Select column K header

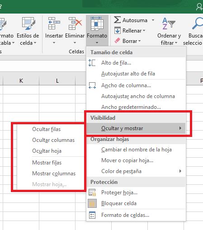coord(21,81)
